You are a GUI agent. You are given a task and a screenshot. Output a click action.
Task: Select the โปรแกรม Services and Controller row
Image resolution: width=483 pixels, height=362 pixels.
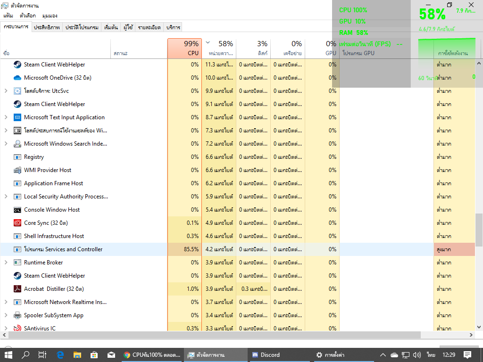[238, 249]
